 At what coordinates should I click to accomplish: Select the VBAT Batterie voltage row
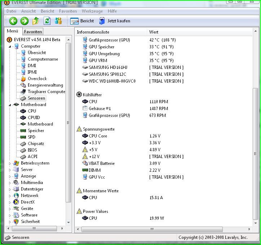(x=121, y=163)
